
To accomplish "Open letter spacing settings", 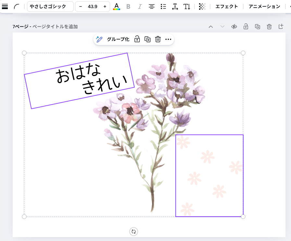I will [x=175, y=6].
